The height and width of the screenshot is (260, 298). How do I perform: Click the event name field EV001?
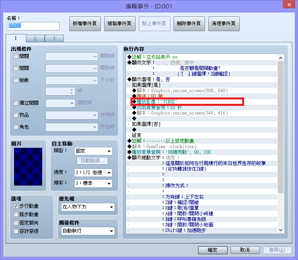[x=33, y=26]
